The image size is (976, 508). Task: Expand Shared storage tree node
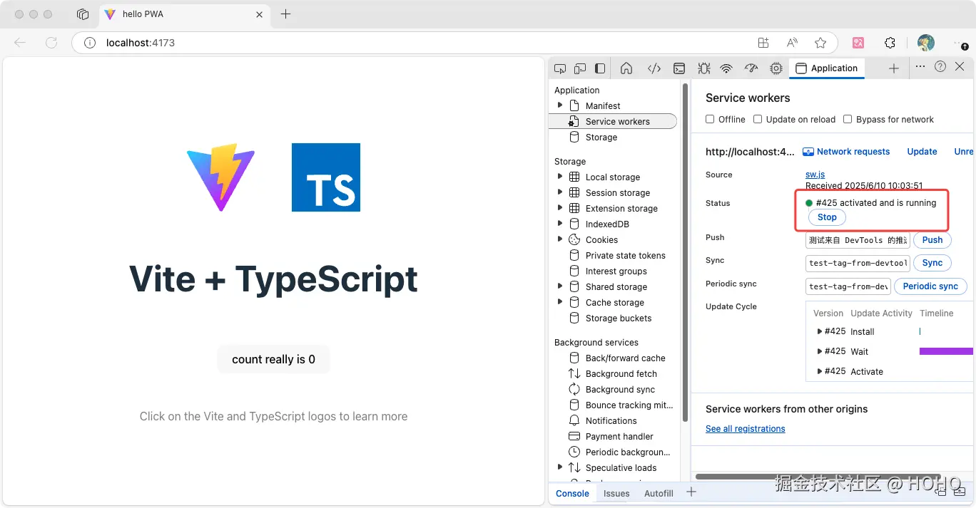(560, 286)
